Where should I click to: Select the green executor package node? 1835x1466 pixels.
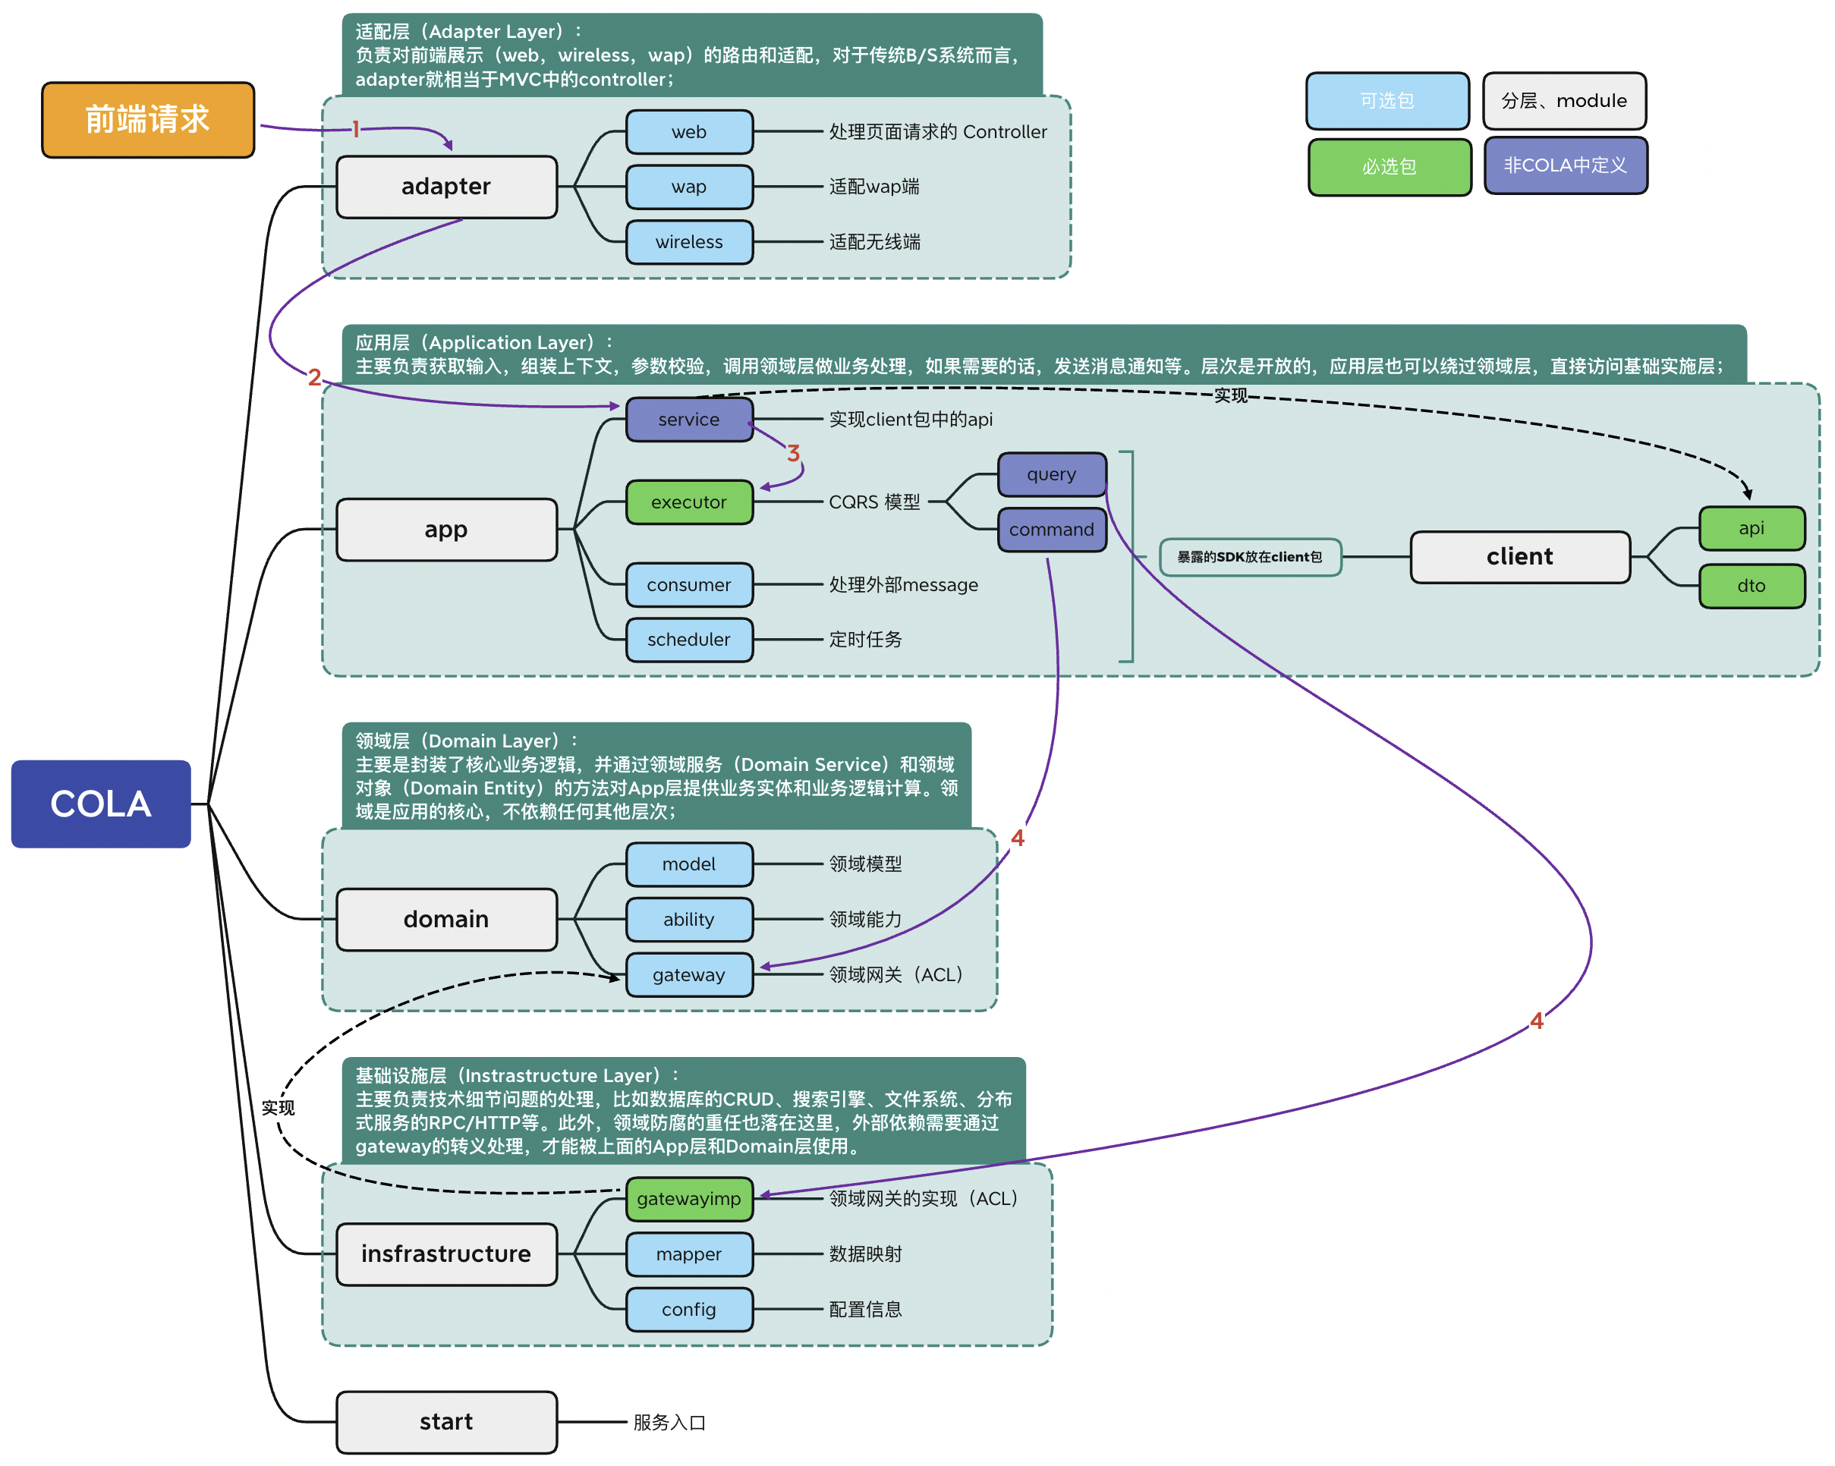688,502
